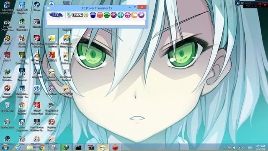Select the Uplay desktop shortcut
268x151 pixels.
pyautogui.click(x=37, y=90)
